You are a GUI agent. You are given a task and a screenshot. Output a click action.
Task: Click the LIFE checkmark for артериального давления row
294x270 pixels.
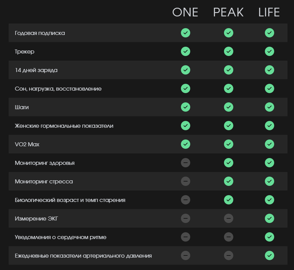click(x=270, y=255)
